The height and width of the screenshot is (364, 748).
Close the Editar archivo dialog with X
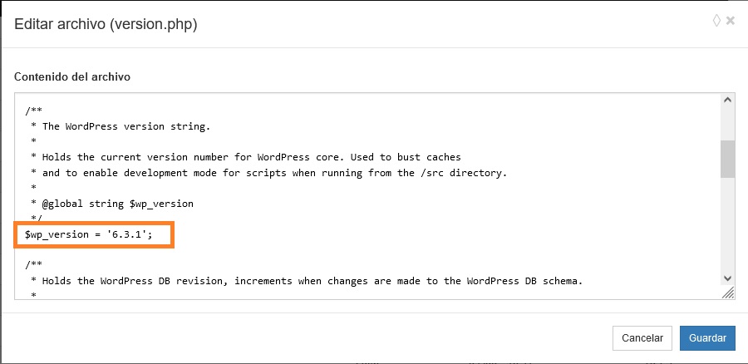[731, 21]
